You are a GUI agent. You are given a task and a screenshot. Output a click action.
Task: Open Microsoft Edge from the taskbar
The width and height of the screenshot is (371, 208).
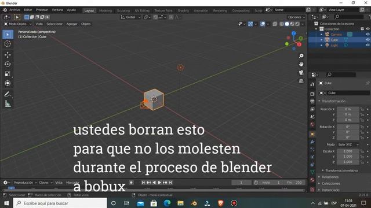tap(168, 203)
